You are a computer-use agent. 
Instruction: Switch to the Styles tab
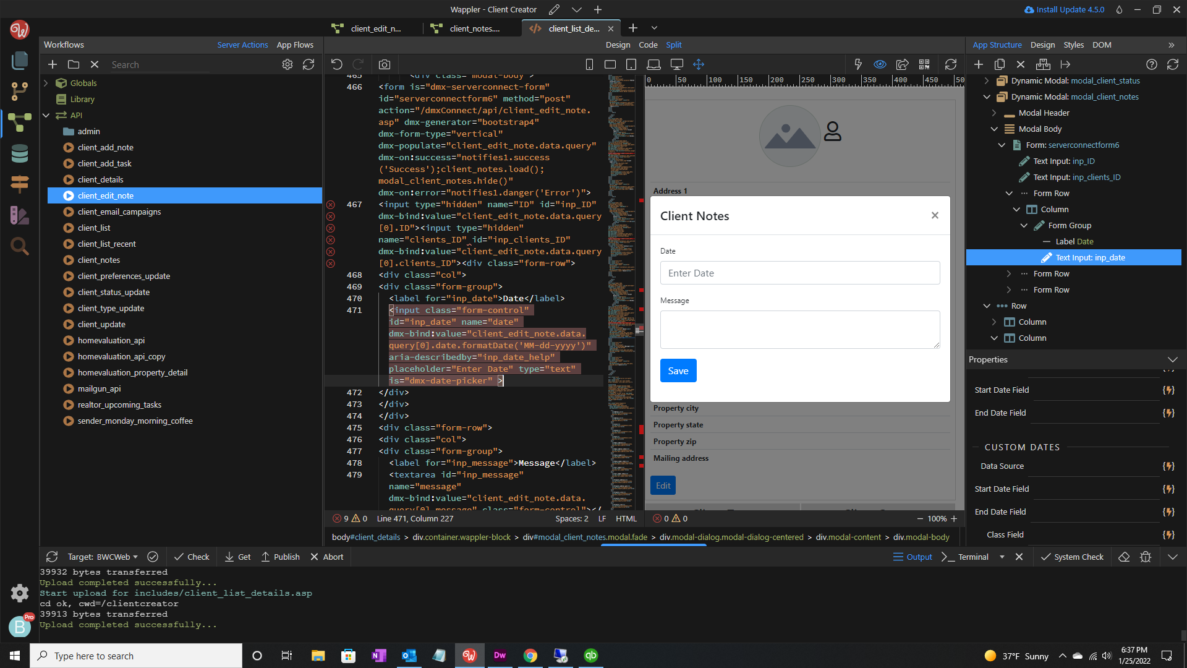(x=1074, y=45)
